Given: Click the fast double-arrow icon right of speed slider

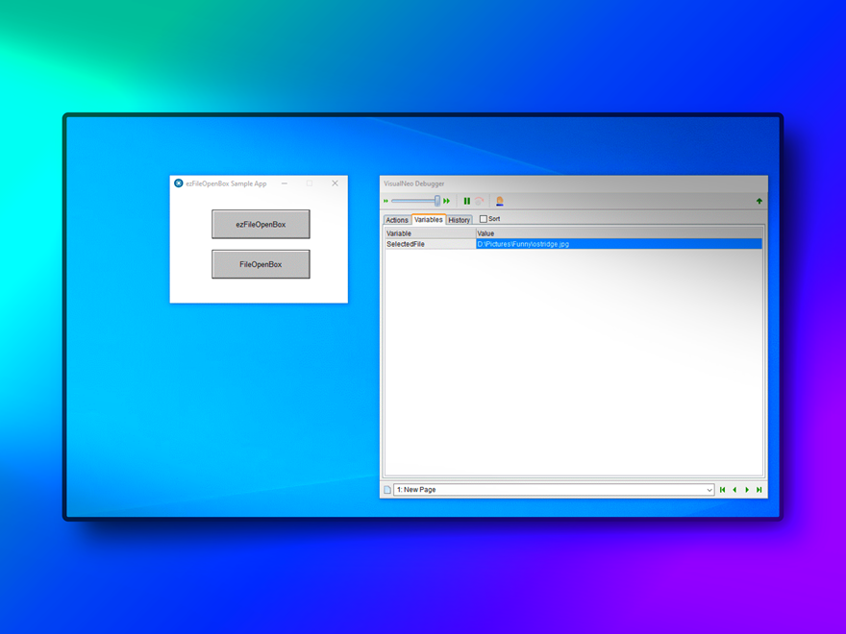Looking at the screenshot, I should pos(447,202).
